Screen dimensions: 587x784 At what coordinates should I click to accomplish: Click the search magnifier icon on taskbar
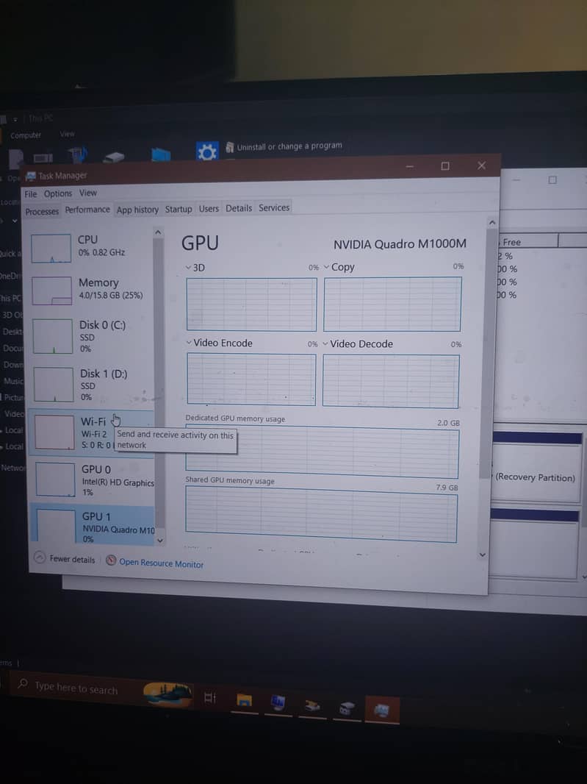pyautogui.click(x=23, y=683)
